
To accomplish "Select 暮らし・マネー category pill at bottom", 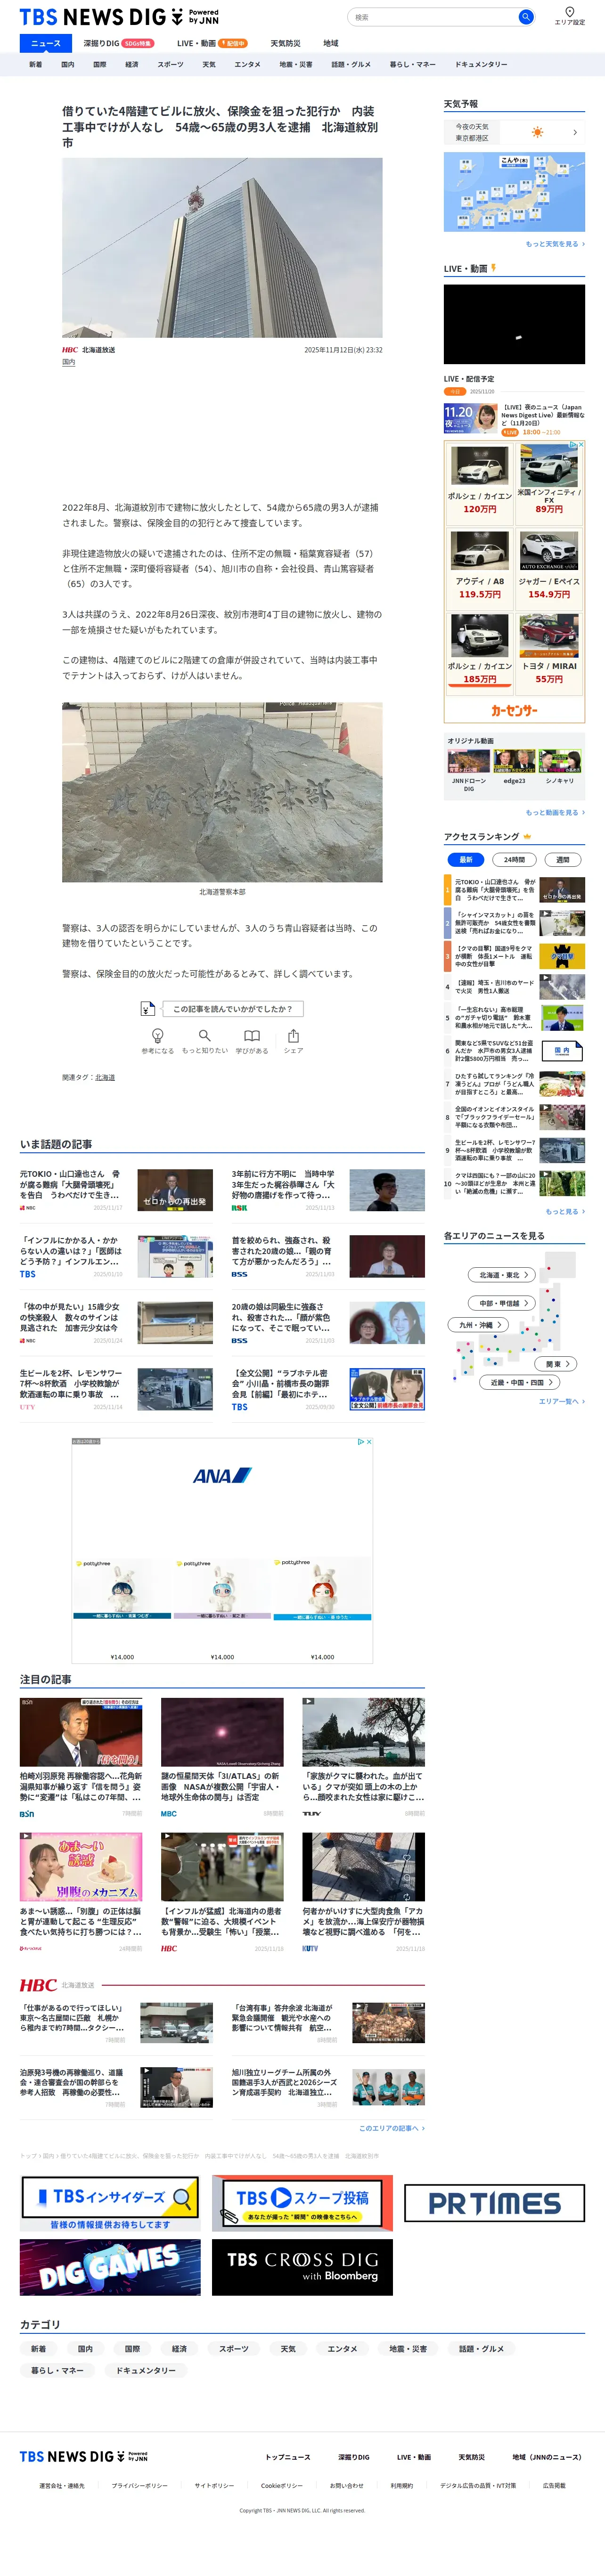I will 57,2370.
